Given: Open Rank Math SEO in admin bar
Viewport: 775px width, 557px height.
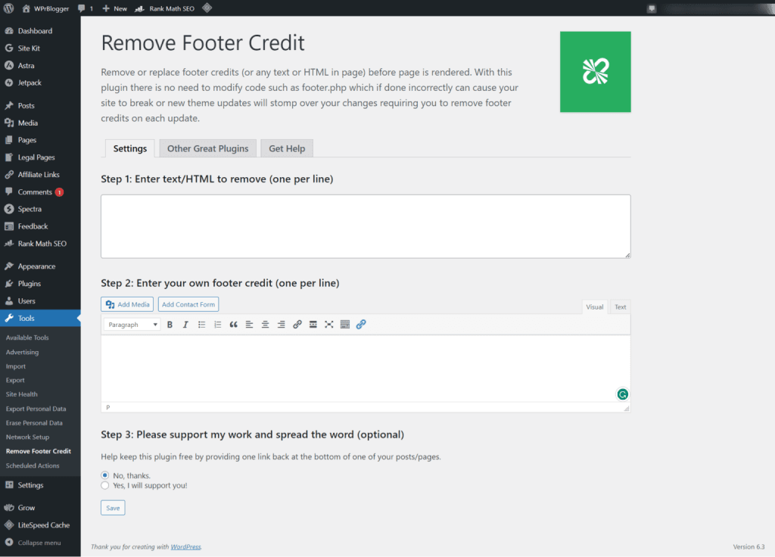Looking at the screenshot, I should point(166,8).
